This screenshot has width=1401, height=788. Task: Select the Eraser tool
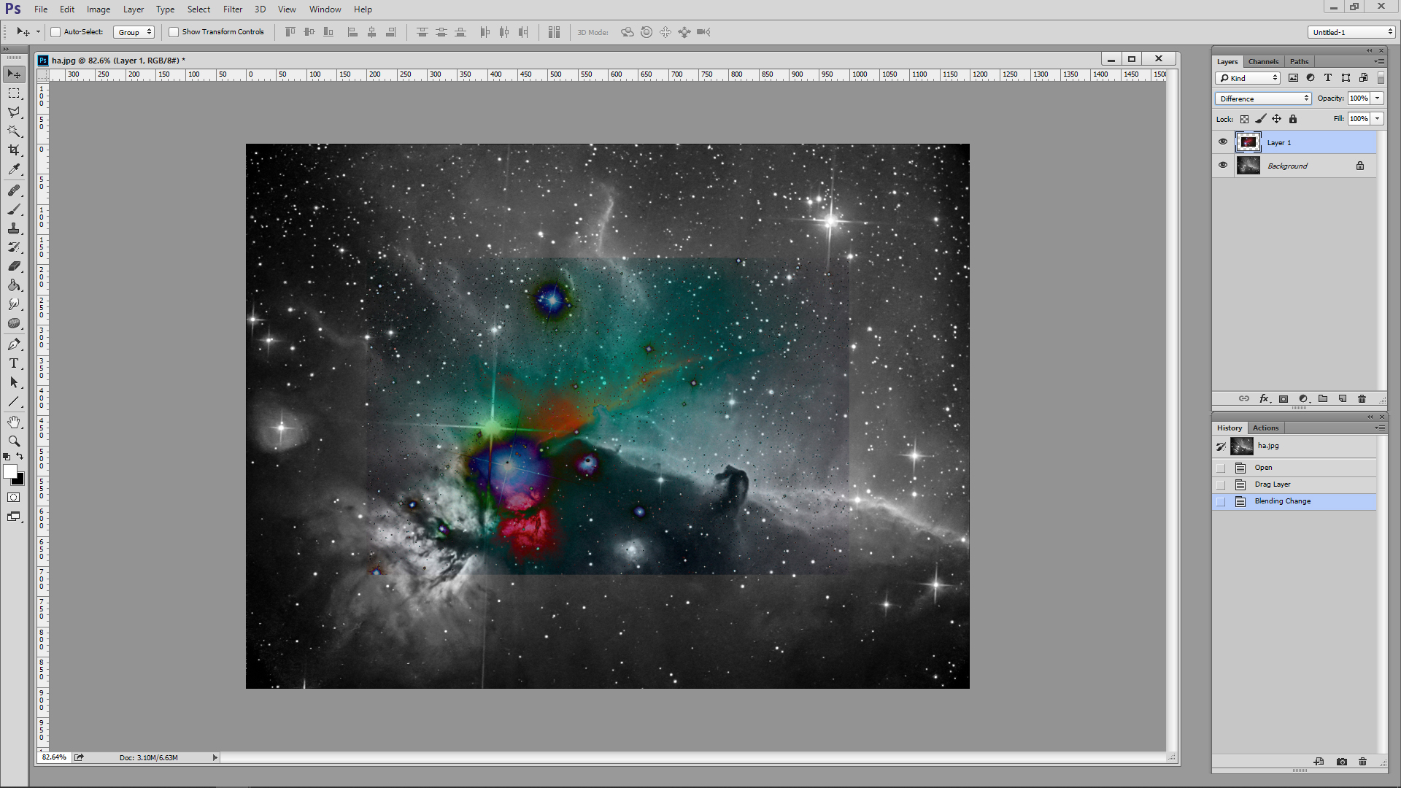[x=14, y=266]
